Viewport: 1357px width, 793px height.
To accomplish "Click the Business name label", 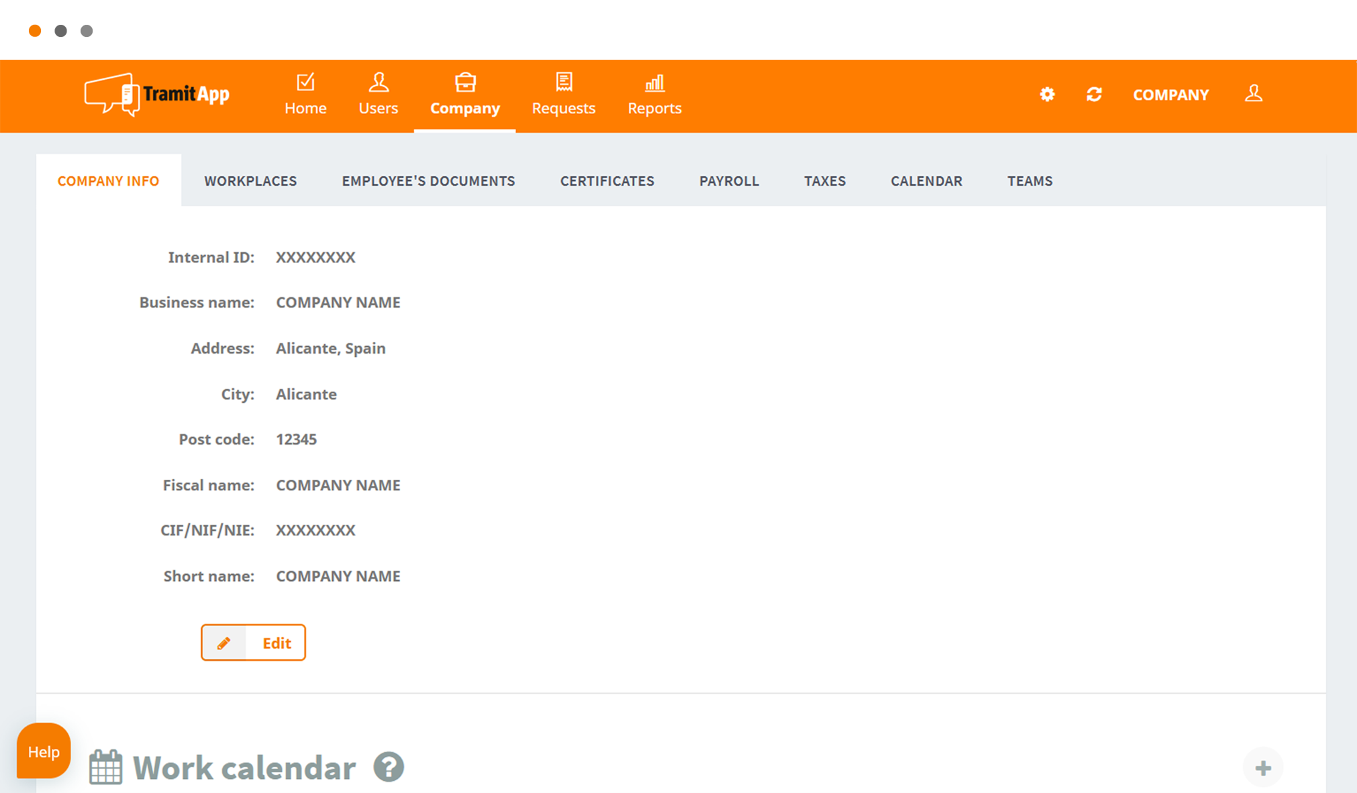I will [x=197, y=303].
